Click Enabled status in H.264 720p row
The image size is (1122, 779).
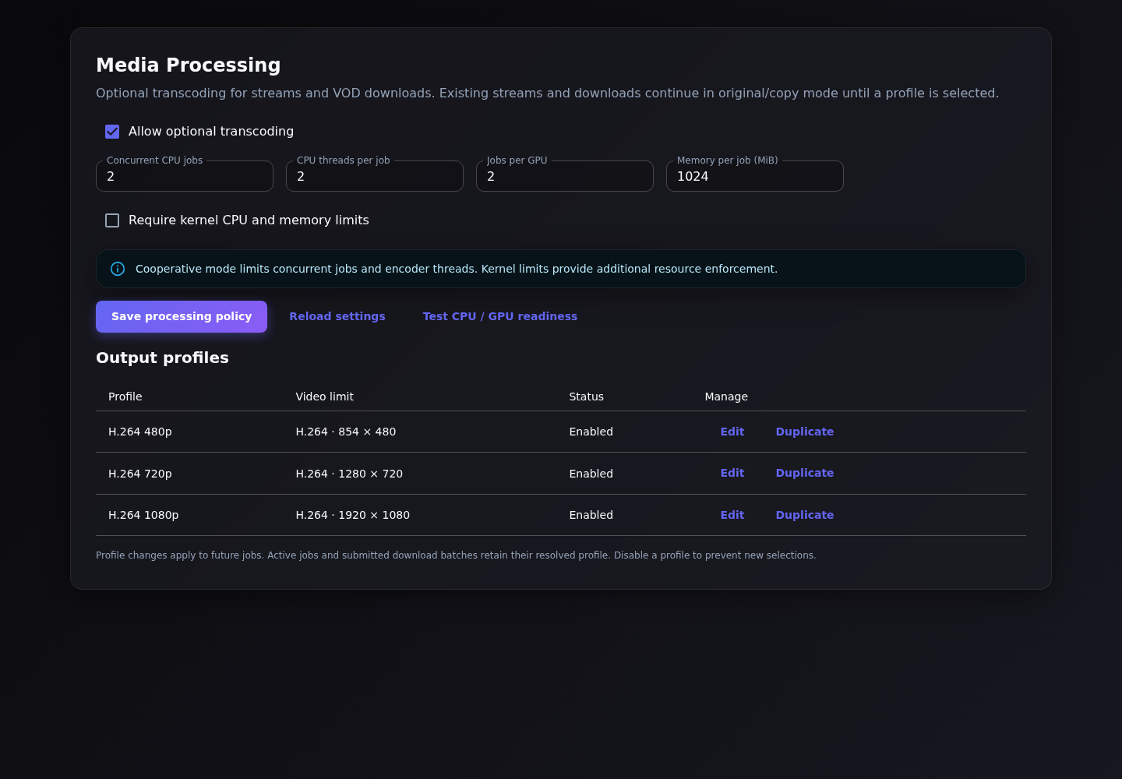591,474
